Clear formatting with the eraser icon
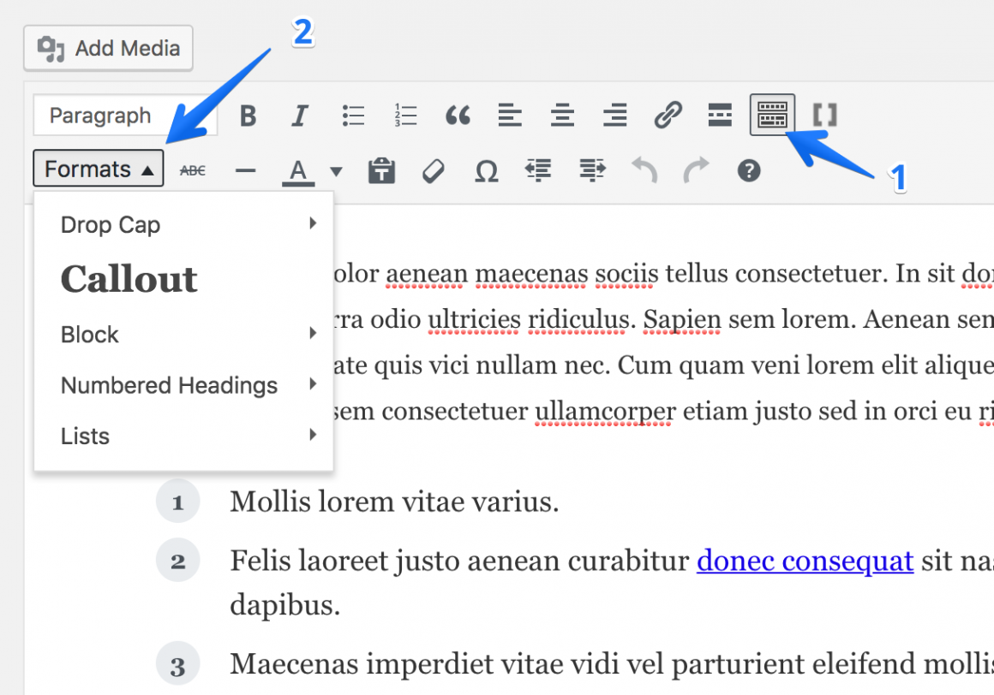The image size is (994, 695). point(433,169)
